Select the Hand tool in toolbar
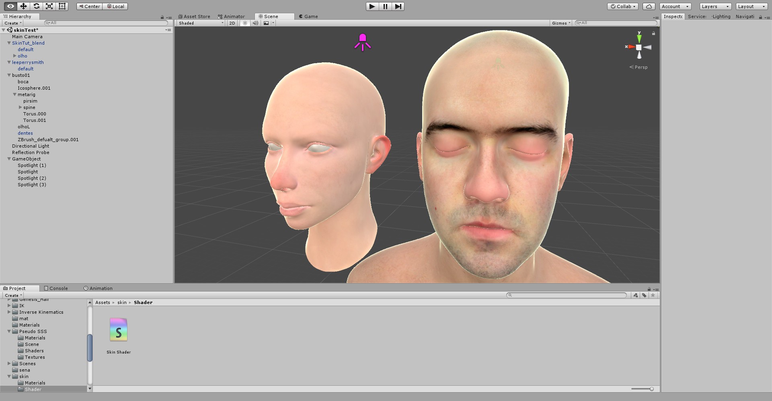The height and width of the screenshot is (401, 772). 10,6
